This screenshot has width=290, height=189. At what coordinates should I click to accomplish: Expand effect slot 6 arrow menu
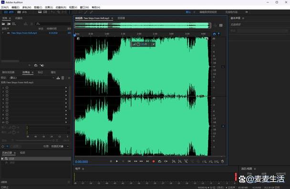[x=66, y=107]
